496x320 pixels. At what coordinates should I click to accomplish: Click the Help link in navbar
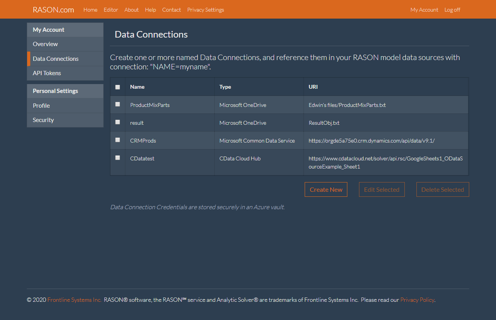click(x=151, y=10)
